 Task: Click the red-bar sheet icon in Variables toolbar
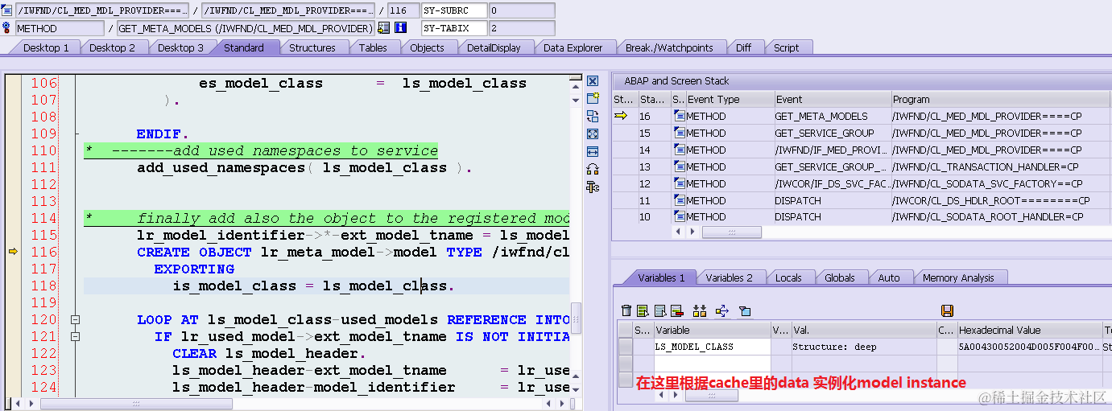pyautogui.click(x=676, y=310)
